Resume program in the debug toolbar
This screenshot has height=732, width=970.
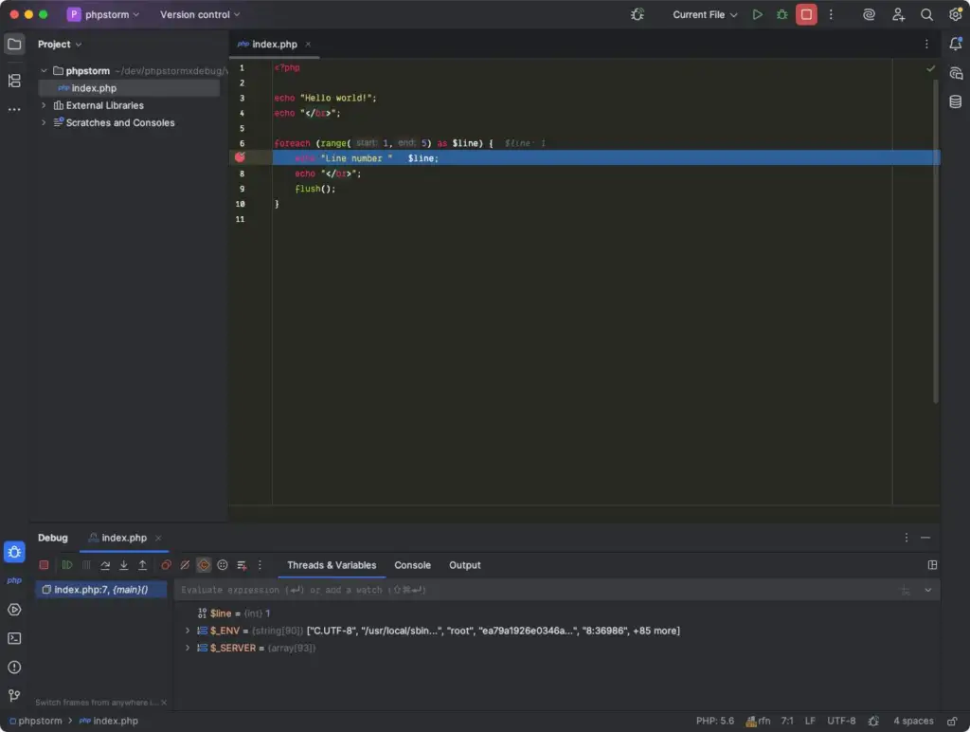(x=67, y=565)
